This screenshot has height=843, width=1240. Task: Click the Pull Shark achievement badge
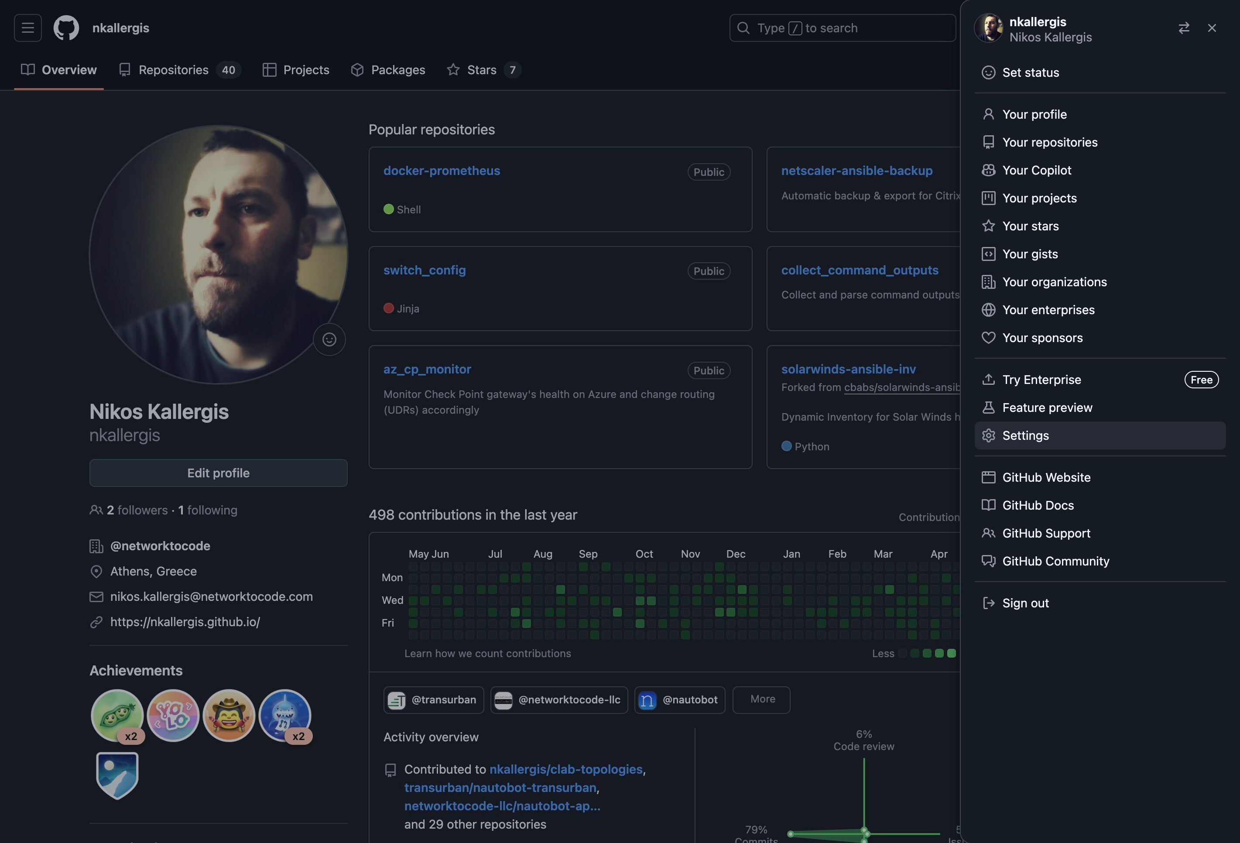click(285, 715)
